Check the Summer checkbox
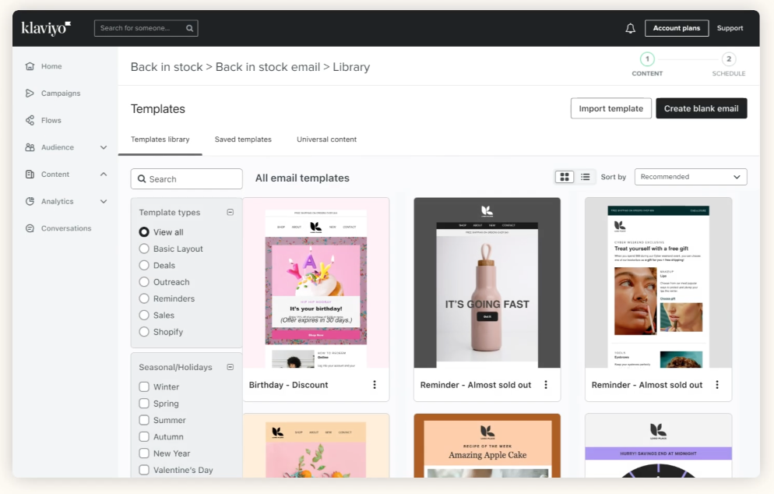The height and width of the screenshot is (494, 774). click(144, 420)
